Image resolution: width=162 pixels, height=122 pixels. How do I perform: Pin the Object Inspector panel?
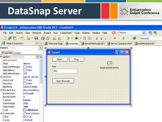(37, 43)
